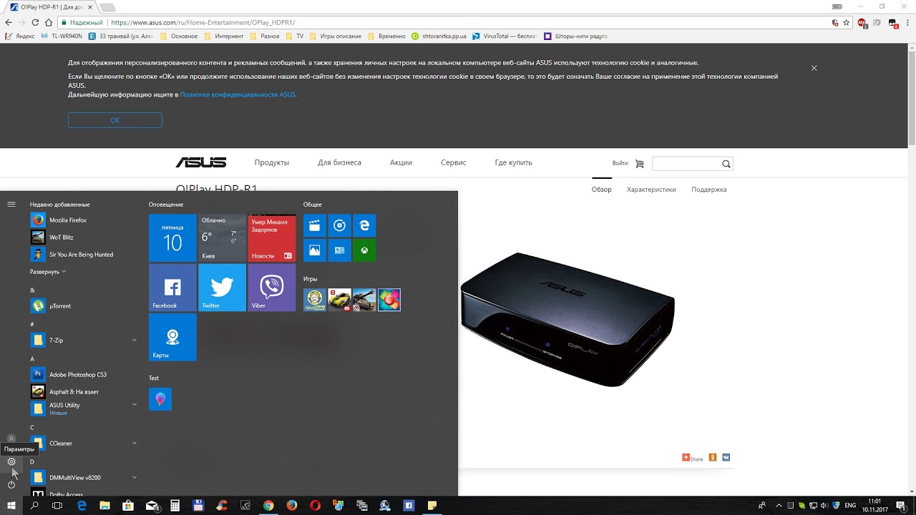Open the Xbox green tile
916x515 pixels.
tap(364, 250)
